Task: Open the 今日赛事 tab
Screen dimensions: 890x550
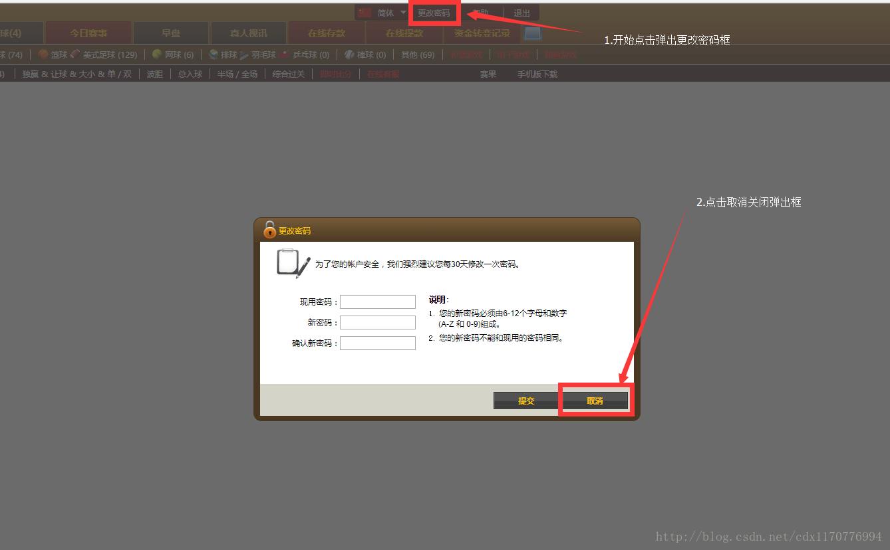Action: click(x=88, y=33)
